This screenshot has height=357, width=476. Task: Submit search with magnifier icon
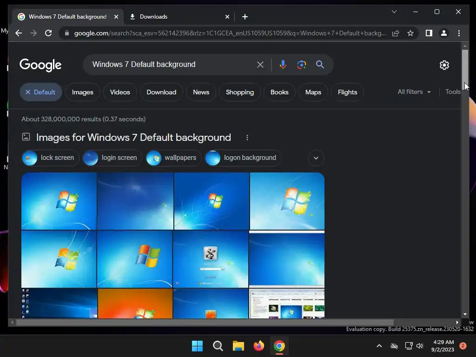point(320,64)
